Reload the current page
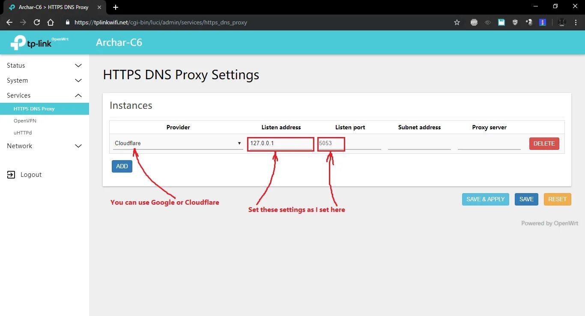Screen dimensions: 585x316 [37, 22]
